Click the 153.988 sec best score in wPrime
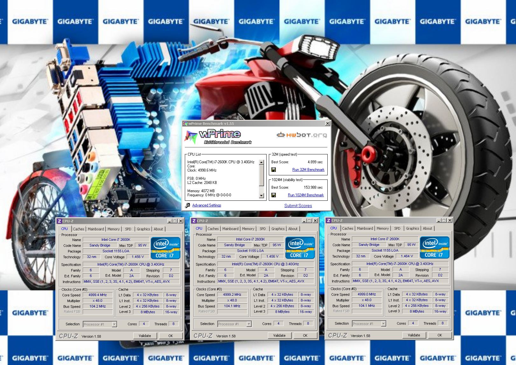 pos(313,187)
